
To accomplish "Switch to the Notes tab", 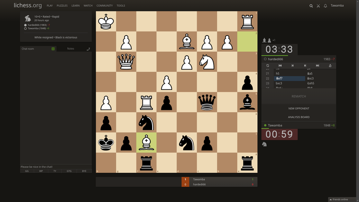I will coord(70,48).
